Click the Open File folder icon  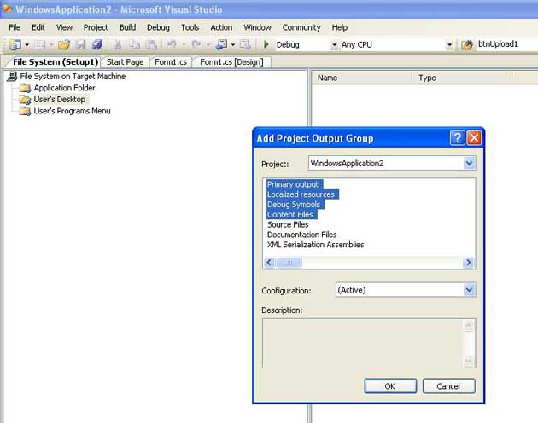(x=64, y=44)
